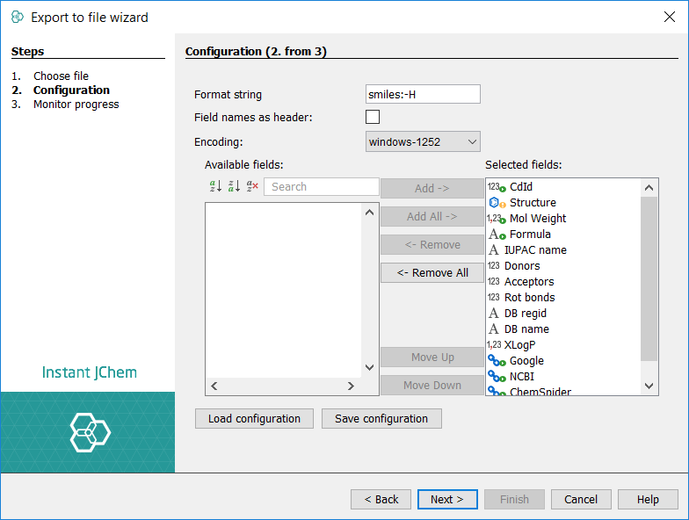Open the Encoding dropdown
The height and width of the screenshot is (520, 689).
pyautogui.click(x=423, y=141)
